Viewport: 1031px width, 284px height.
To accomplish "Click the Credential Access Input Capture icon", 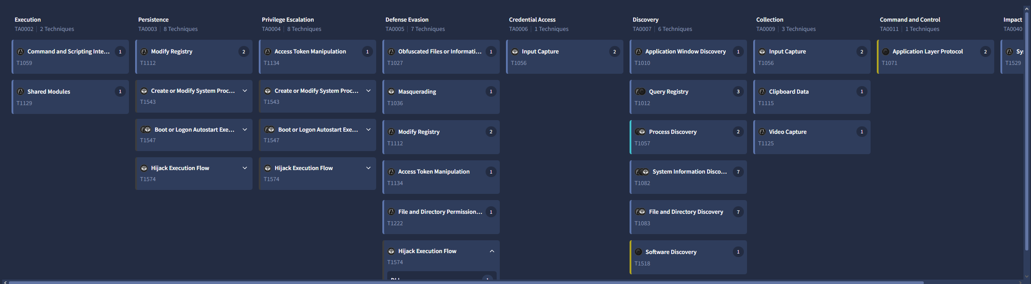I will coord(515,52).
